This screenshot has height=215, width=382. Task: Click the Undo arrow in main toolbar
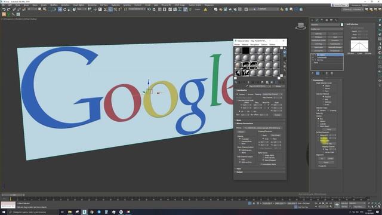coord(4,10)
